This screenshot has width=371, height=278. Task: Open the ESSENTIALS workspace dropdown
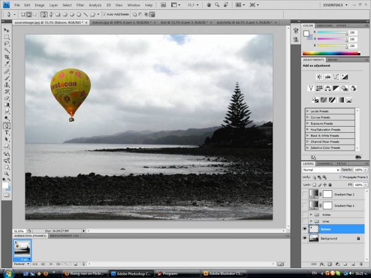point(336,5)
